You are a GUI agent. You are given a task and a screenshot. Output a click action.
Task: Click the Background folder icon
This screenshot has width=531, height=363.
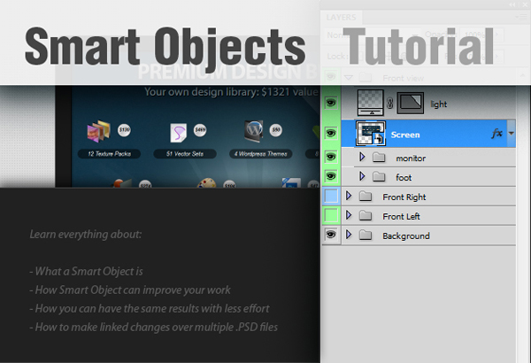[366, 236]
